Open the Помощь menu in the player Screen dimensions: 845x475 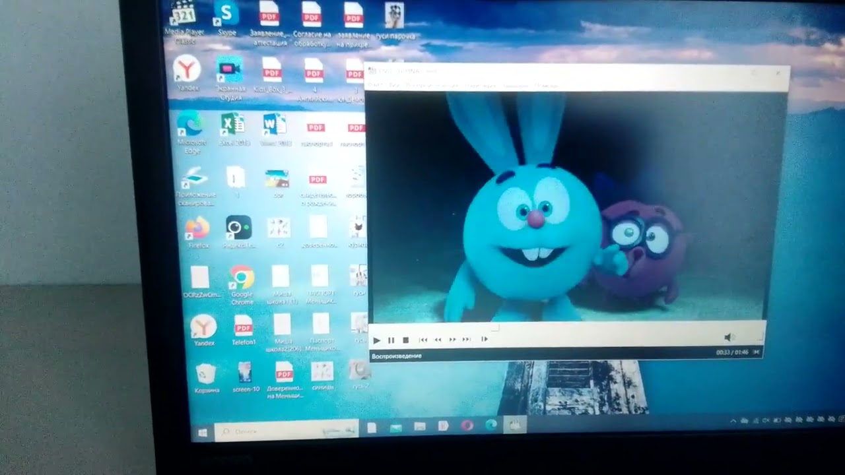point(546,86)
